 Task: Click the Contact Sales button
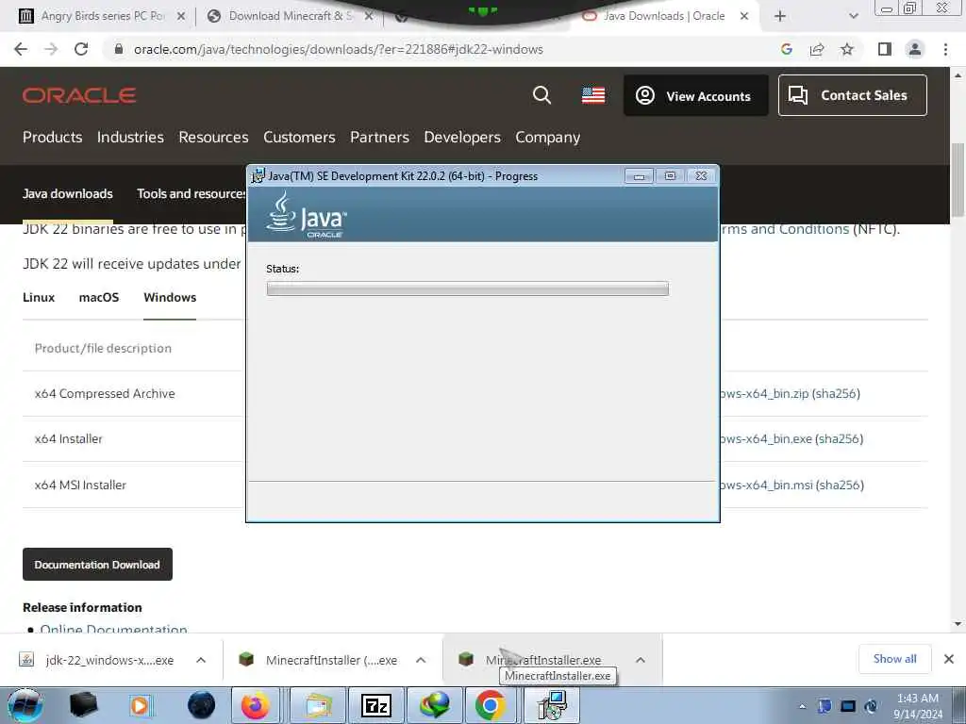(x=853, y=95)
